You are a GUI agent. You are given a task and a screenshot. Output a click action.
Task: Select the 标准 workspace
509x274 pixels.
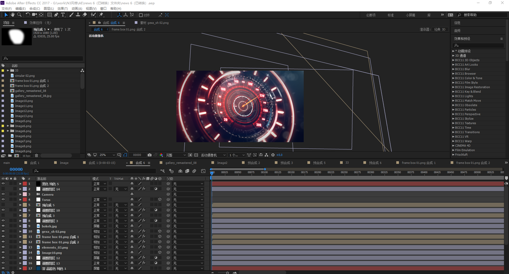[390, 15]
